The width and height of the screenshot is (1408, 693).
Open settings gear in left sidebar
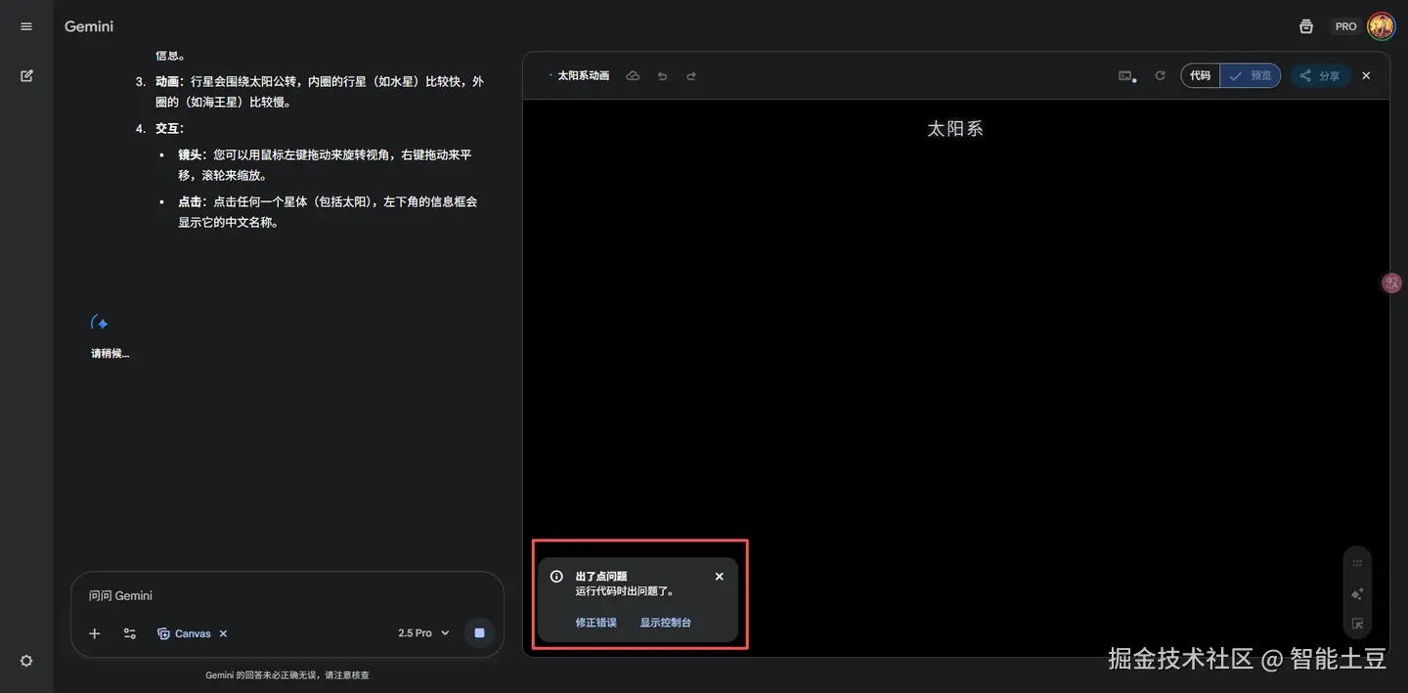[x=26, y=661]
